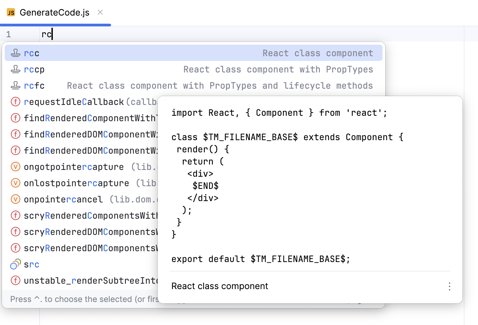Viewport: 478px width, 325px height.
Task: Select the GenerateCode.js editor tab
Action: tap(54, 12)
